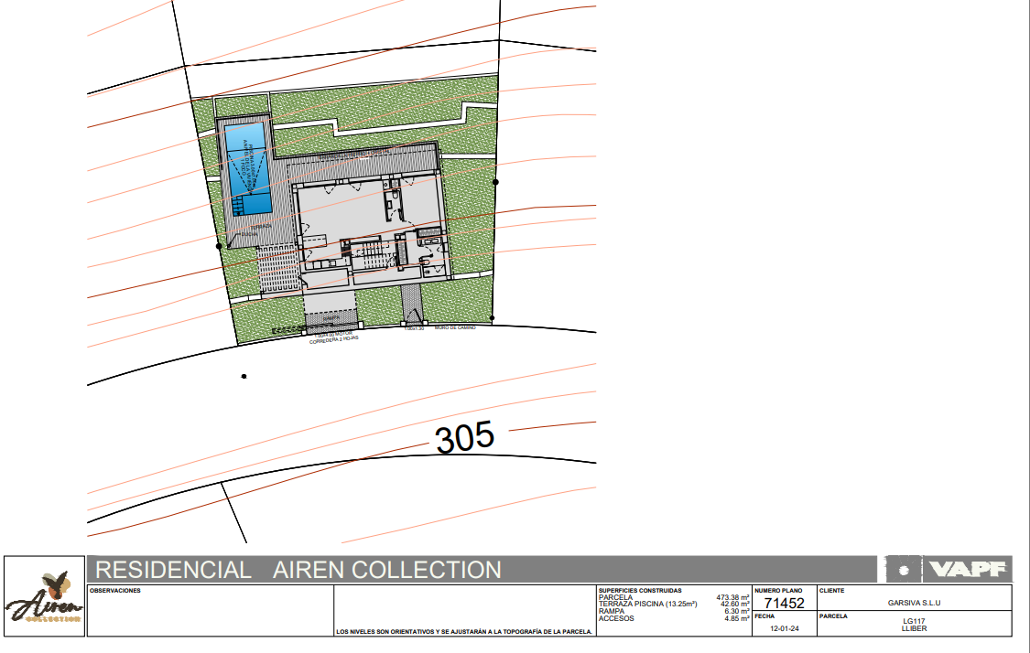Click the contour elevation label 305
Screen dimensions: 1030x653
(x=465, y=438)
